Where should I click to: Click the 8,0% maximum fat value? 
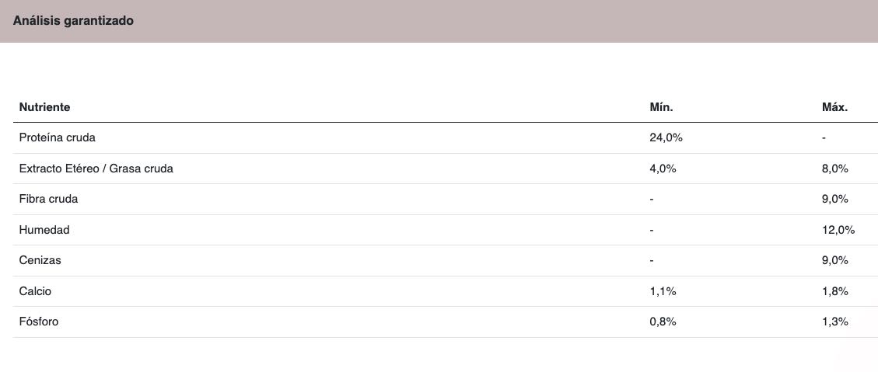click(835, 169)
